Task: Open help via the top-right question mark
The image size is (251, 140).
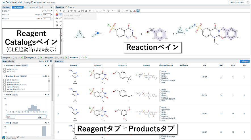Action: tap(248, 2)
